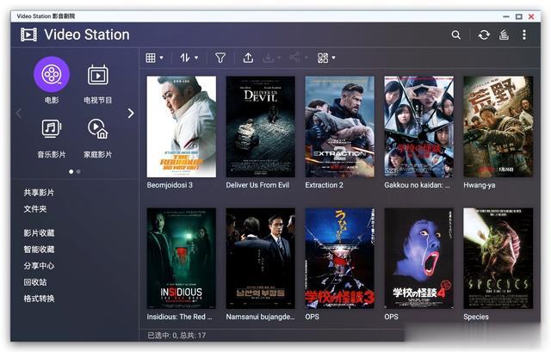
Task: Minimize the Video Station window
Action: (506, 16)
